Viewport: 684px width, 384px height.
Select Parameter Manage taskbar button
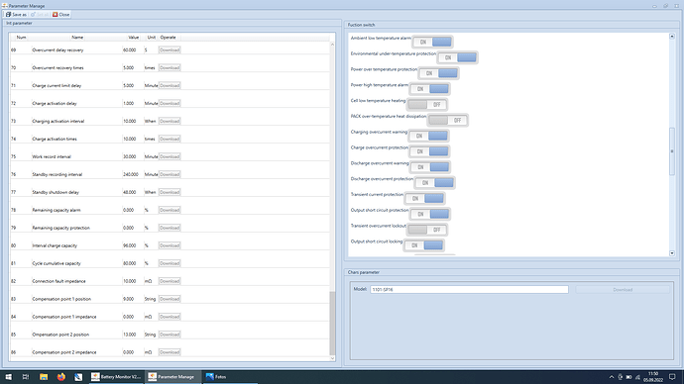(173, 377)
